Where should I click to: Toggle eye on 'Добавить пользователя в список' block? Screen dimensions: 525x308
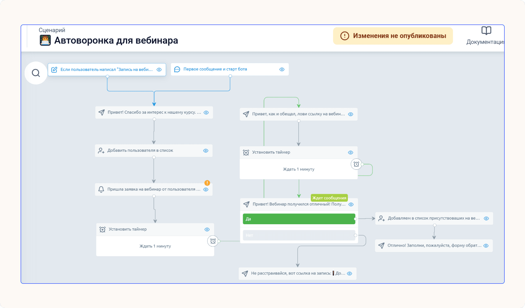coord(206,151)
